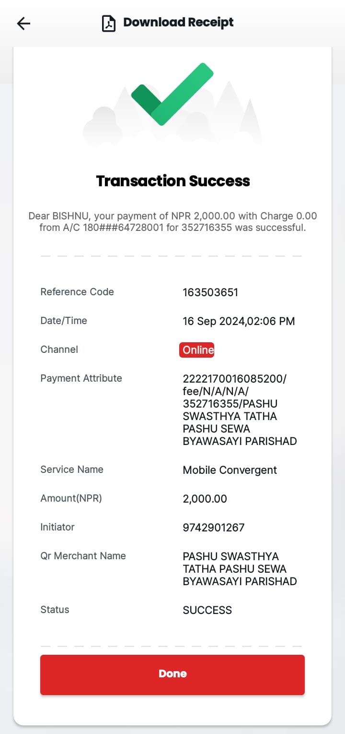
Task: Click the green success checkmark graphic
Action: [x=172, y=94]
